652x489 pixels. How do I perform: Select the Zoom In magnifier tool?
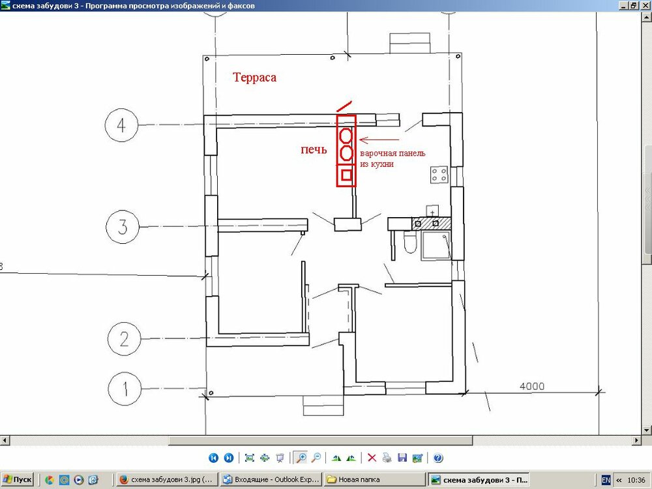click(300, 458)
